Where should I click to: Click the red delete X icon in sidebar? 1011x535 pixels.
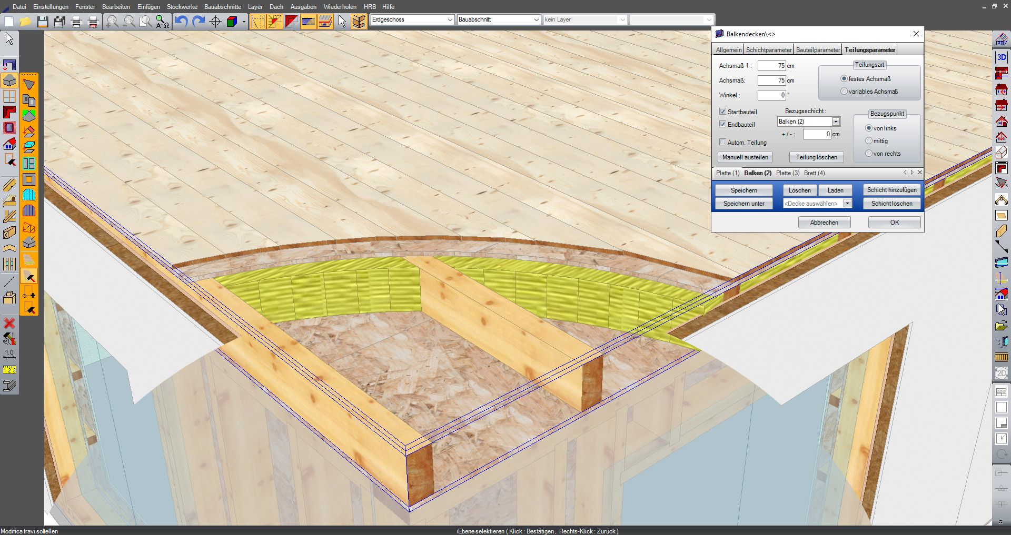click(x=9, y=323)
